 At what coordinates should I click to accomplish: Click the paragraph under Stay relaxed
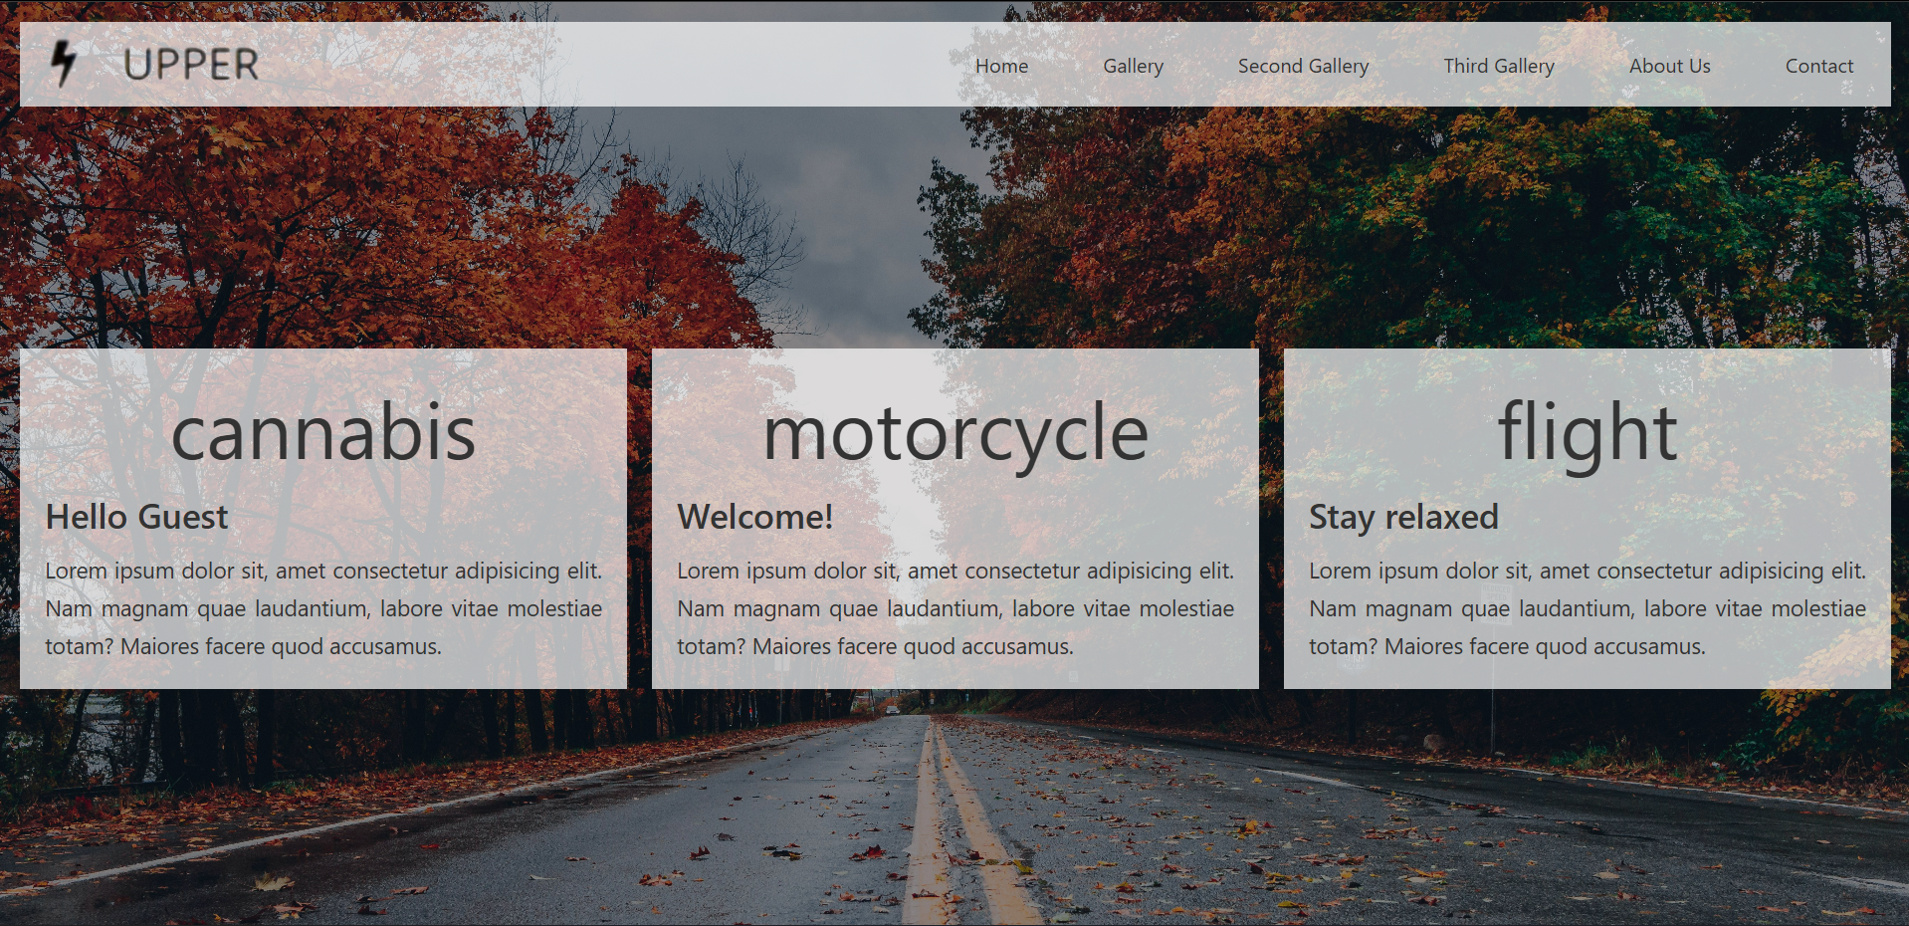[1587, 608]
